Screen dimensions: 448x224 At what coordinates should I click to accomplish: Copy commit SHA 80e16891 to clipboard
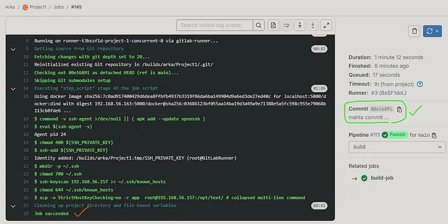(x=399, y=109)
